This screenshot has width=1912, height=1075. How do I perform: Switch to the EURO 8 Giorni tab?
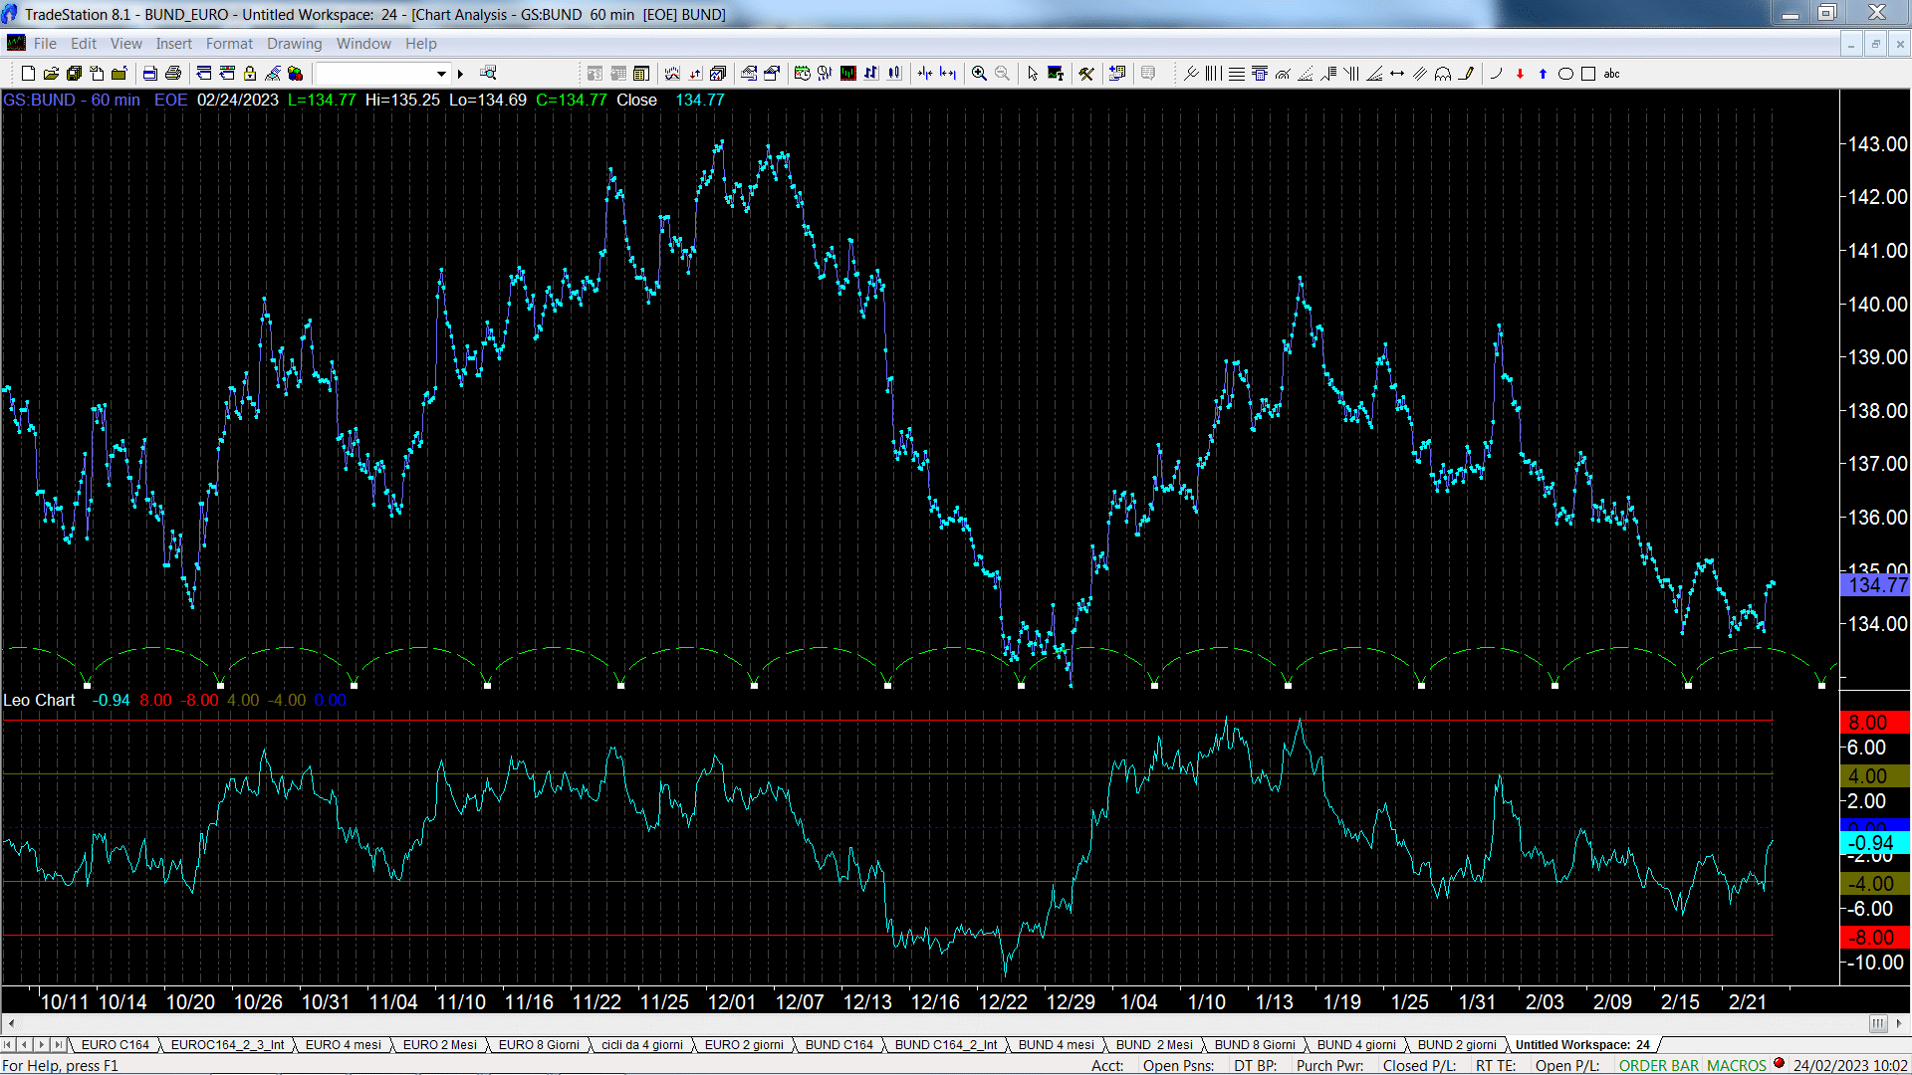pyautogui.click(x=539, y=1045)
